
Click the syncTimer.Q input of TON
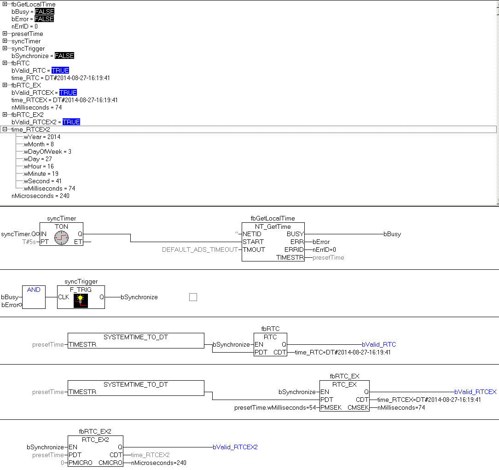18,234
